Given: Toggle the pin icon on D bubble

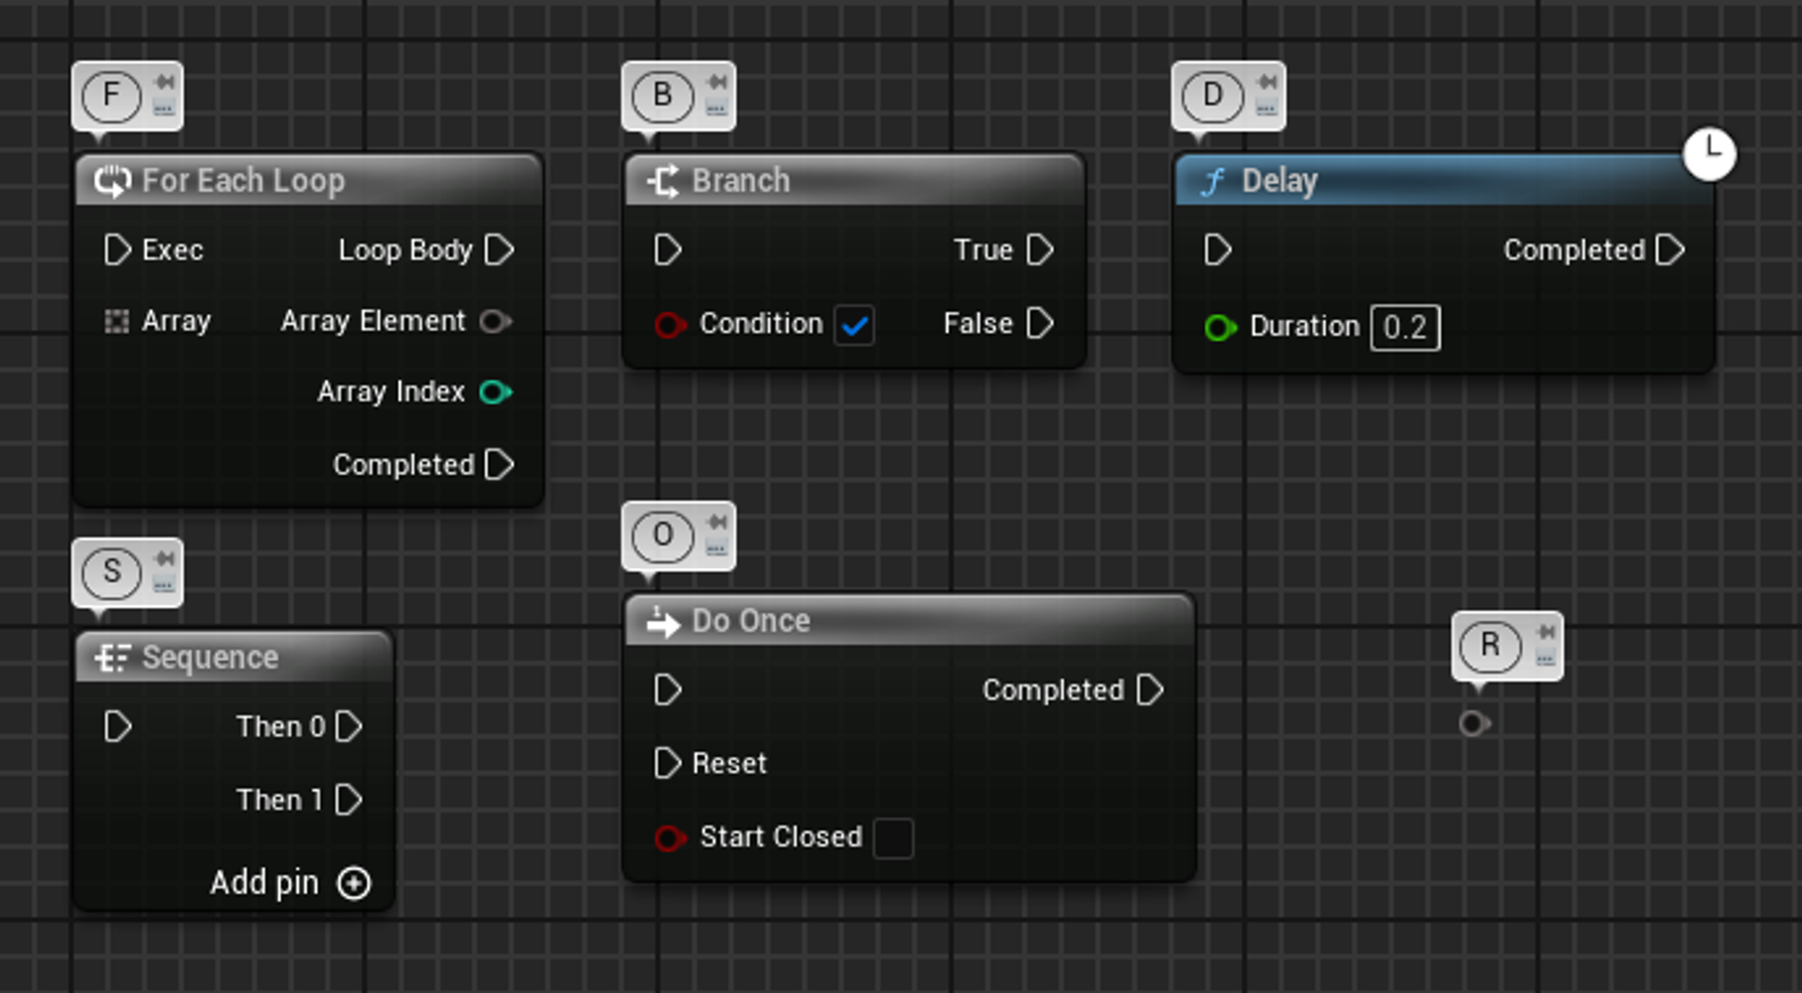Looking at the screenshot, I should 1267,82.
